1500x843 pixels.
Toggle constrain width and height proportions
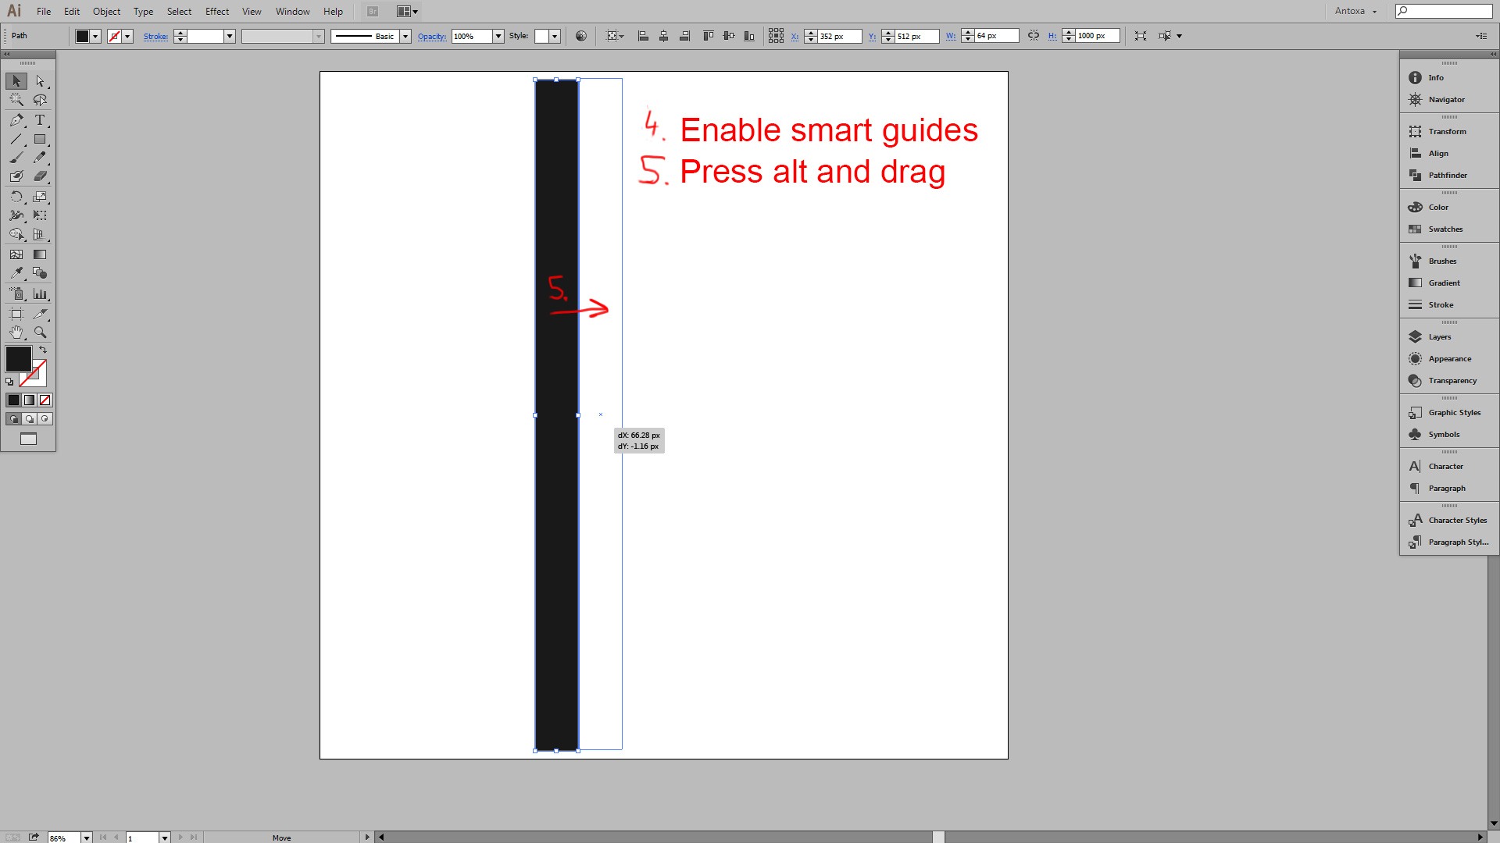(1034, 36)
